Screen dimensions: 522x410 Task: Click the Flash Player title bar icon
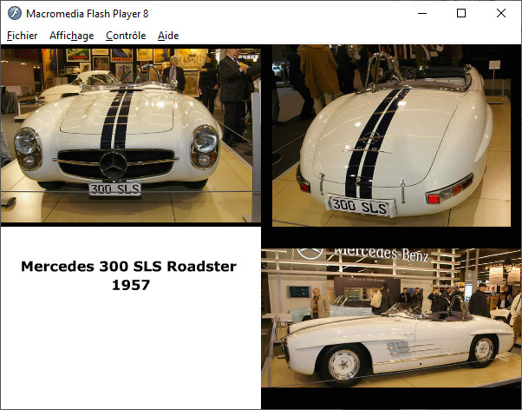click(x=15, y=13)
